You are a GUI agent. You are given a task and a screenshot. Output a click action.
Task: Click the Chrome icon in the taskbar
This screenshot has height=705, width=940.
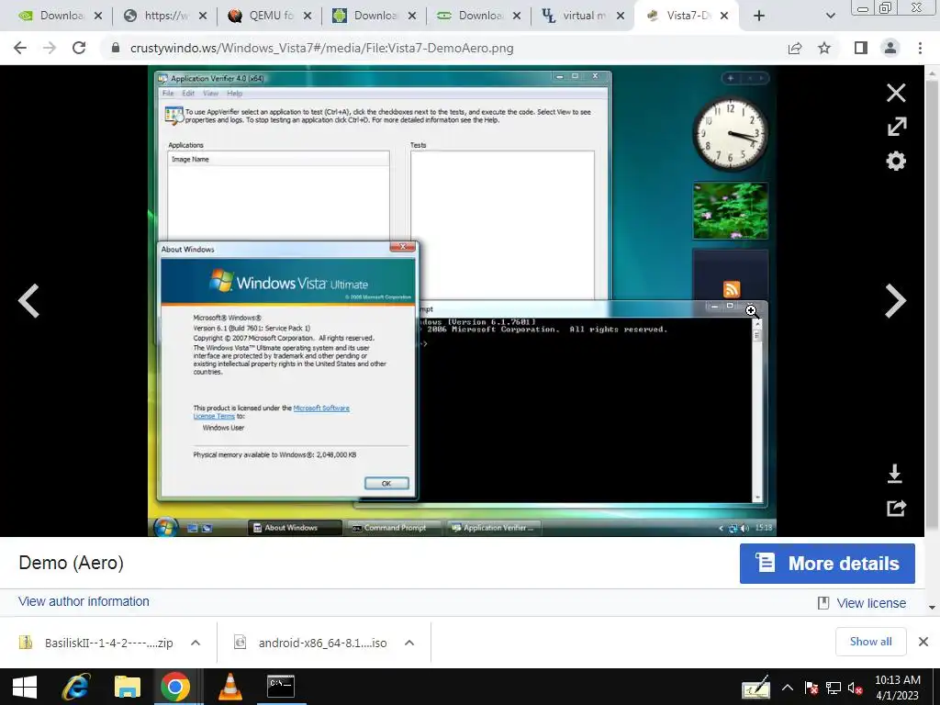pyautogui.click(x=175, y=687)
